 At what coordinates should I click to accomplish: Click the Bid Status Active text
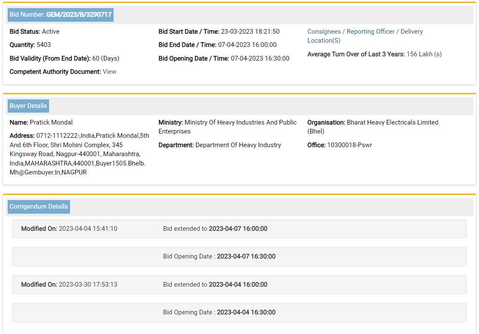click(35, 32)
